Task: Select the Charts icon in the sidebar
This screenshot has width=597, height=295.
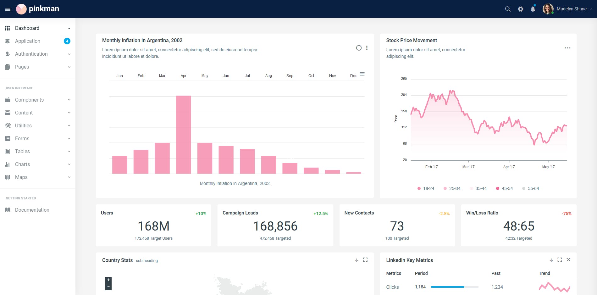Action: click(7, 164)
